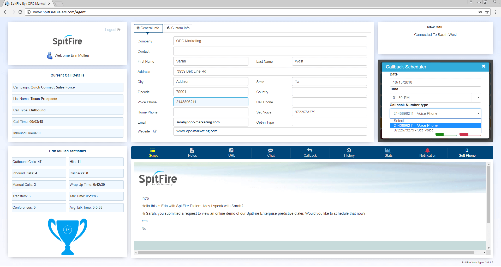Viewport: 501px width, 267px height.
Task: Open a new browser tab
Action: (x=59, y=4)
